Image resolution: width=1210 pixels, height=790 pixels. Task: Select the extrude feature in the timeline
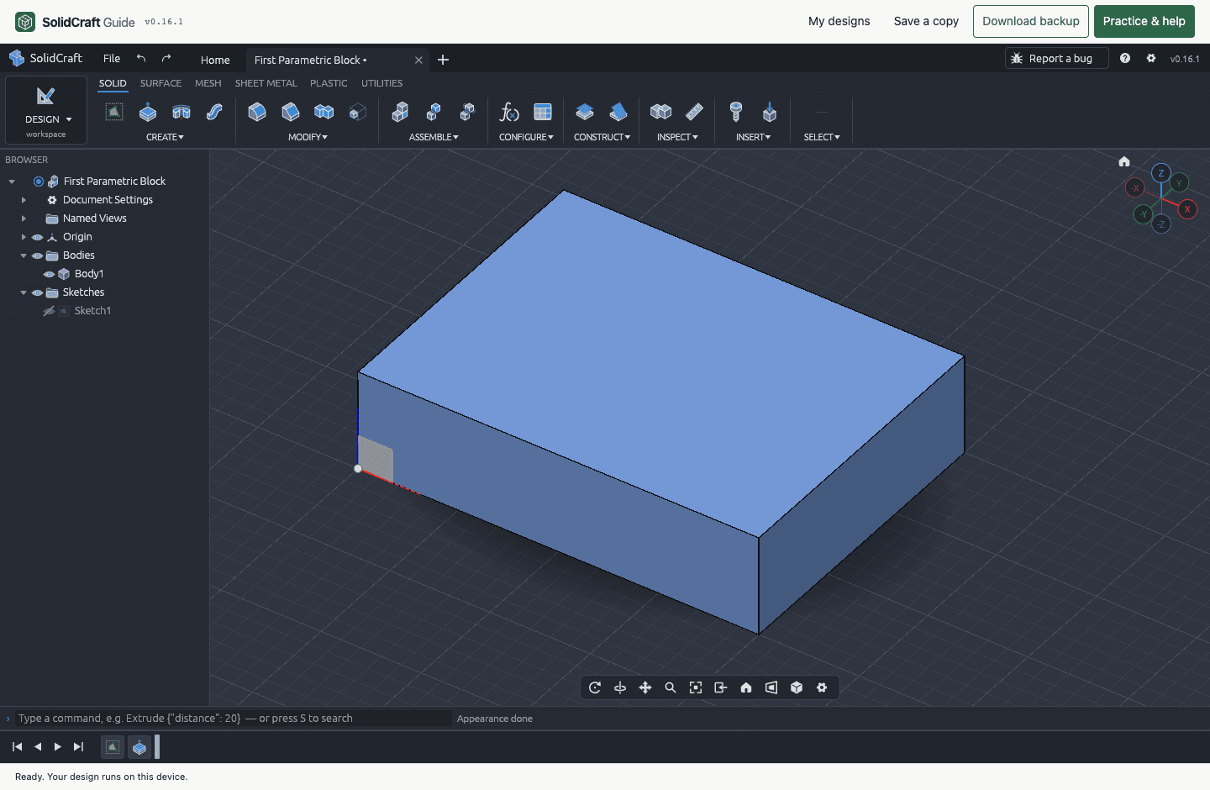tap(139, 747)
